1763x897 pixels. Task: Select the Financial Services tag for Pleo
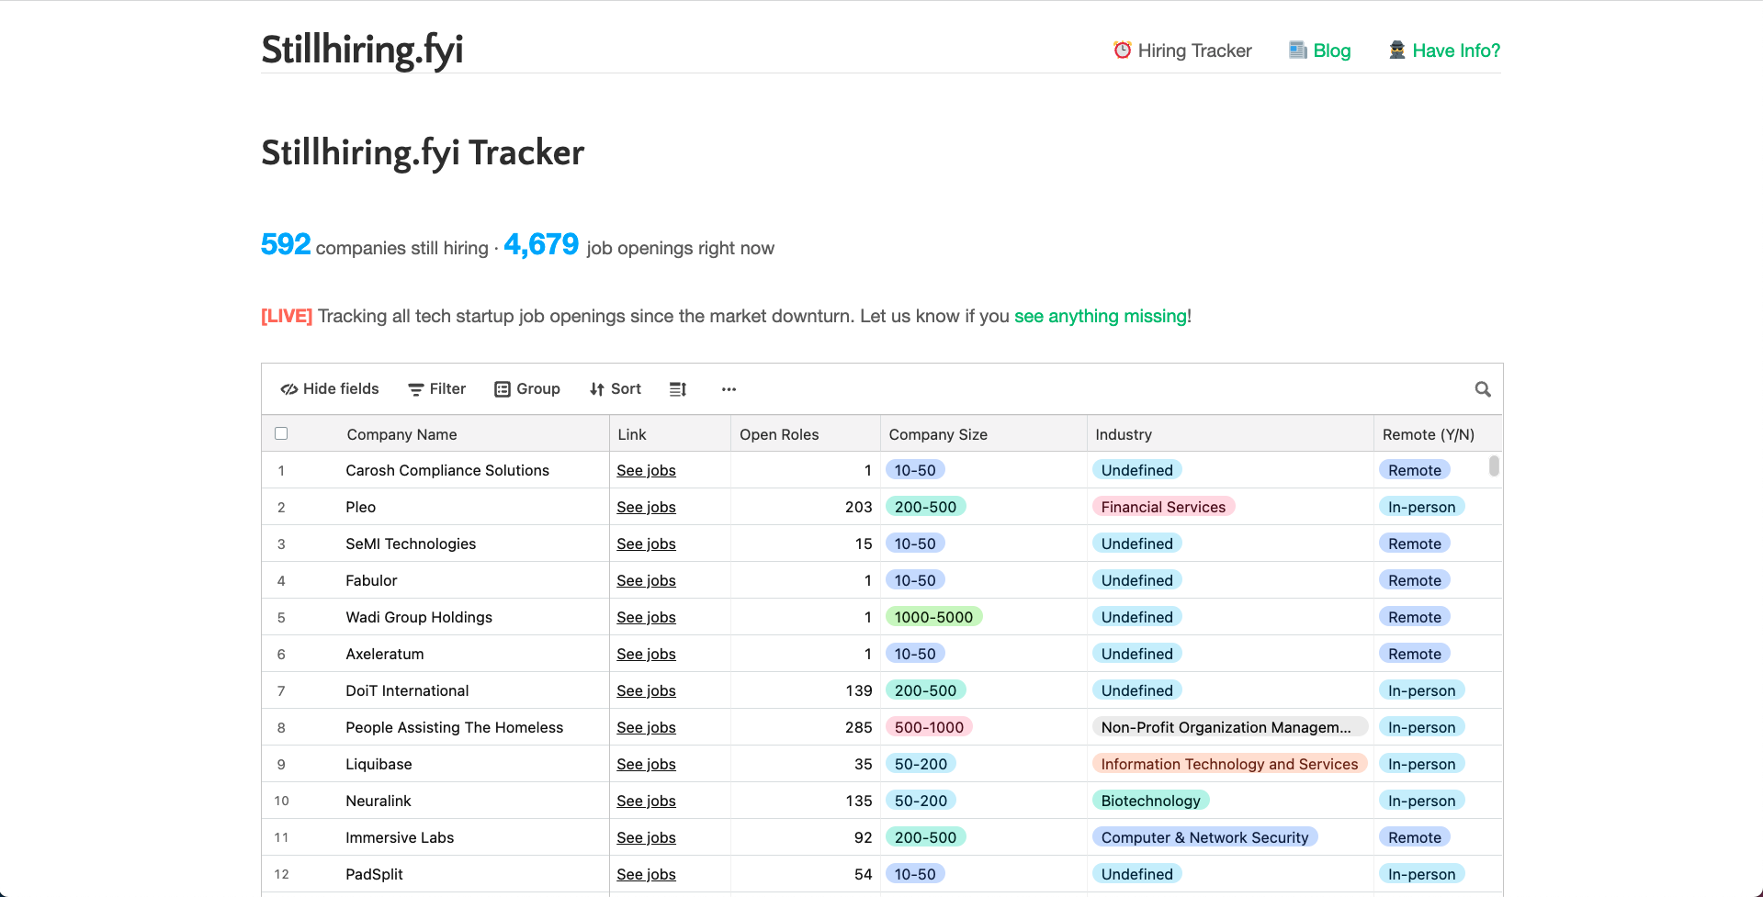tap(1163, 507)
